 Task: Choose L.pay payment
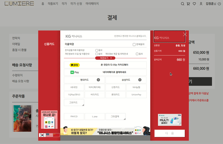click(x=95, y=116)
